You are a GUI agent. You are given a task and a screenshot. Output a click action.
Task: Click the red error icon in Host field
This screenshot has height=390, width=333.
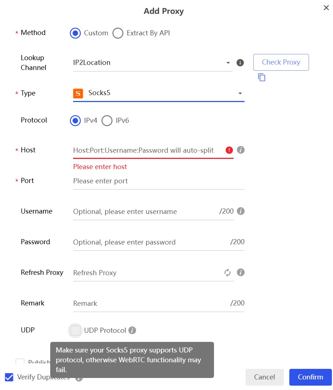pos(229,150)
